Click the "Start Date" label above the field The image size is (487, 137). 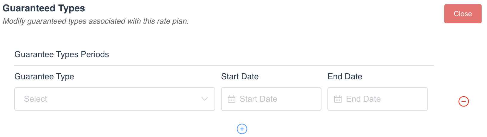click(240, 77)
